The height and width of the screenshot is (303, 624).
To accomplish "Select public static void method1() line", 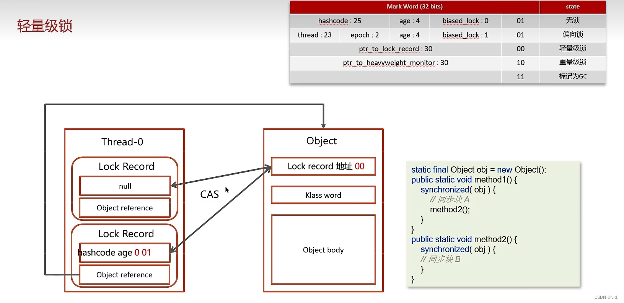I will pyautogui.click(x=464, y=180).
